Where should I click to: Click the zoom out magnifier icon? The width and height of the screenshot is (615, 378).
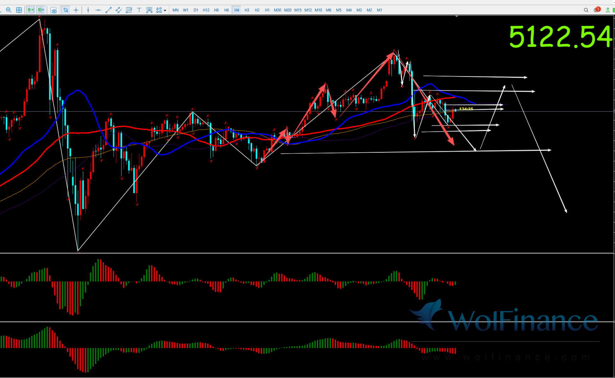pyautogui.click(x=9, y=10)
